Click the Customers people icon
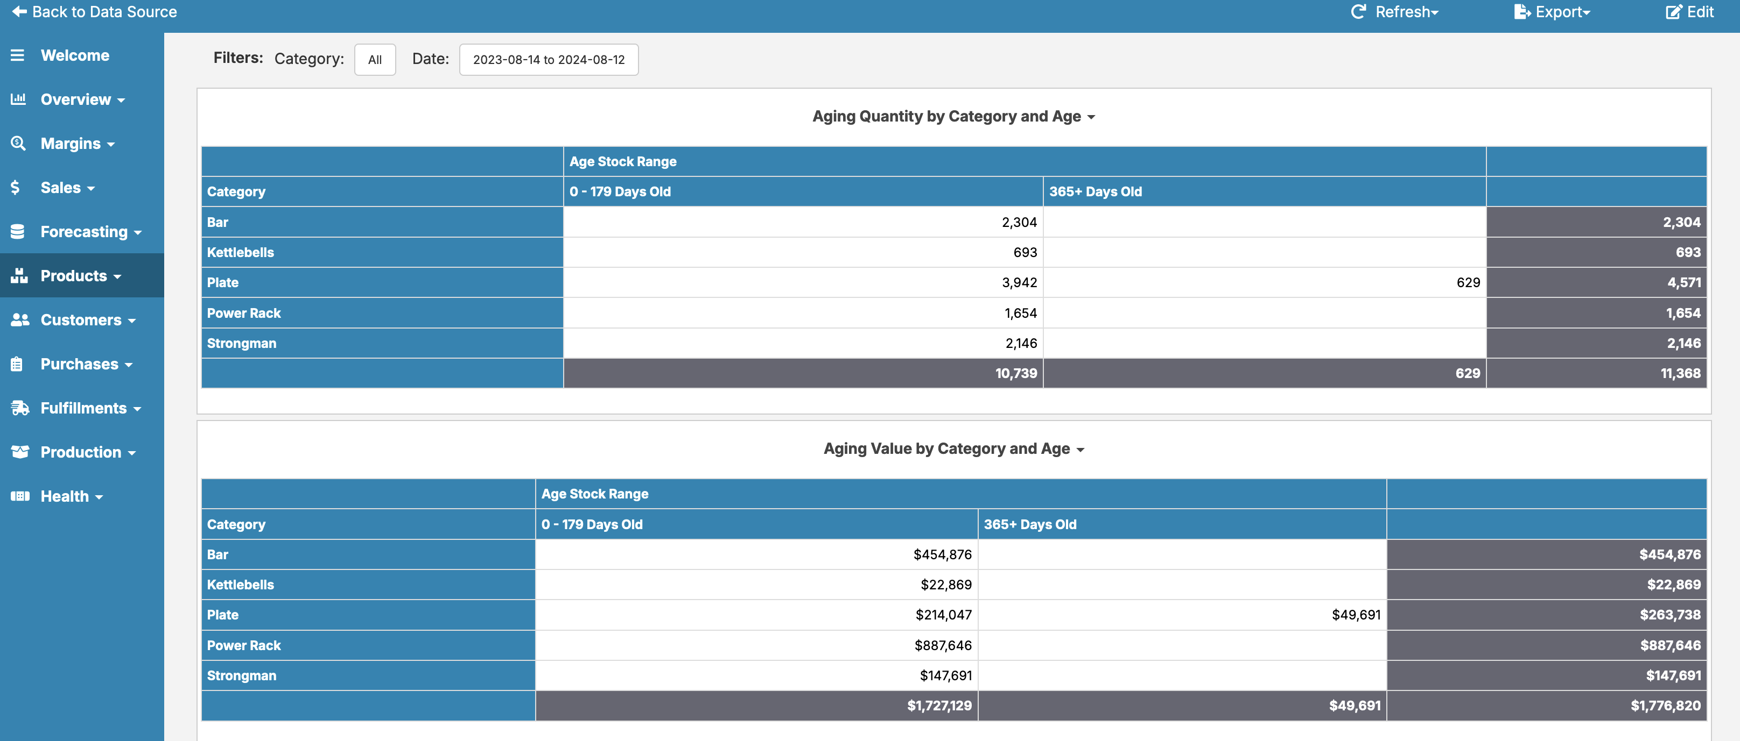The width and height of the screenshot is (1740, 741). (x=19, y=320)
